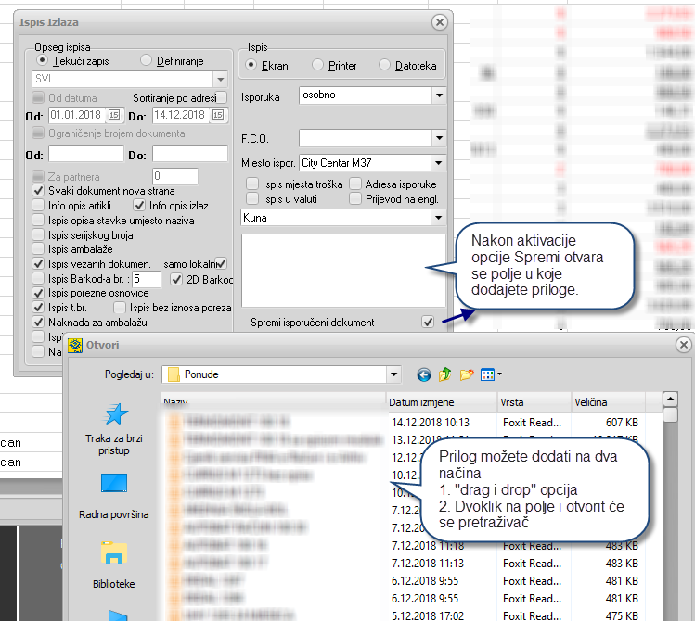Expand the Pogledaj u folder dropdown

point(392,374)
